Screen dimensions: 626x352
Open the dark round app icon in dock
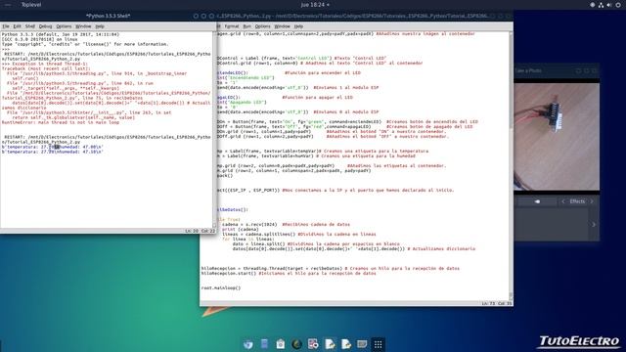pyautogui.click(x=296, y=344)
